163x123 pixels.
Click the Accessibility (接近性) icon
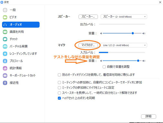click(x=5, y=83)
